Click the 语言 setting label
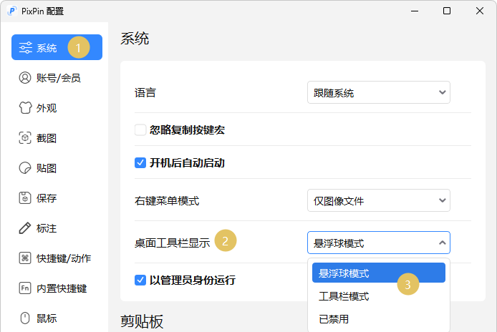This screenshot has width=497, height=332. (145, 93)
